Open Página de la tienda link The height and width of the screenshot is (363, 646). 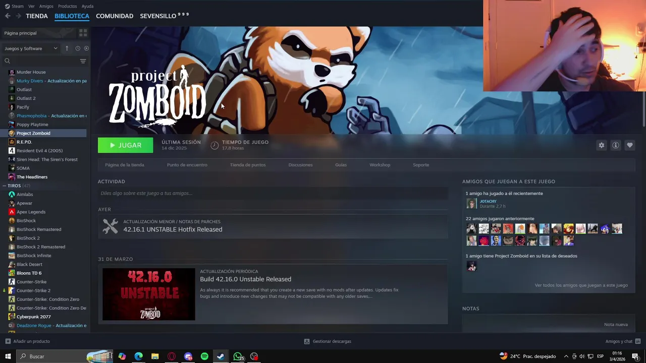tap(125, 165)
